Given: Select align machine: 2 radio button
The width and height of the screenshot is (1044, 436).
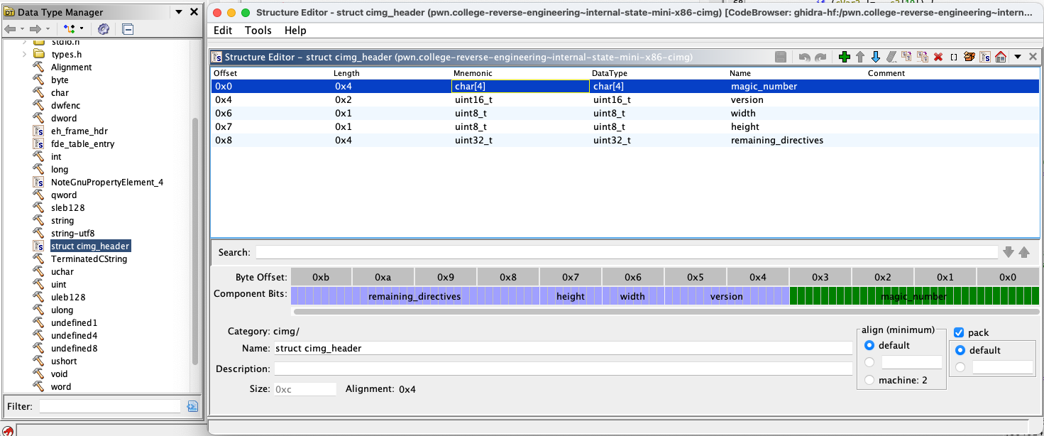Looking at the screenshot, I should pyautogui.click(x=869, y=380).
